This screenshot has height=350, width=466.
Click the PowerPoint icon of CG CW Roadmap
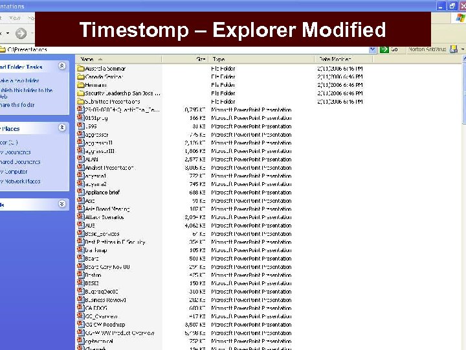[80, 325]
